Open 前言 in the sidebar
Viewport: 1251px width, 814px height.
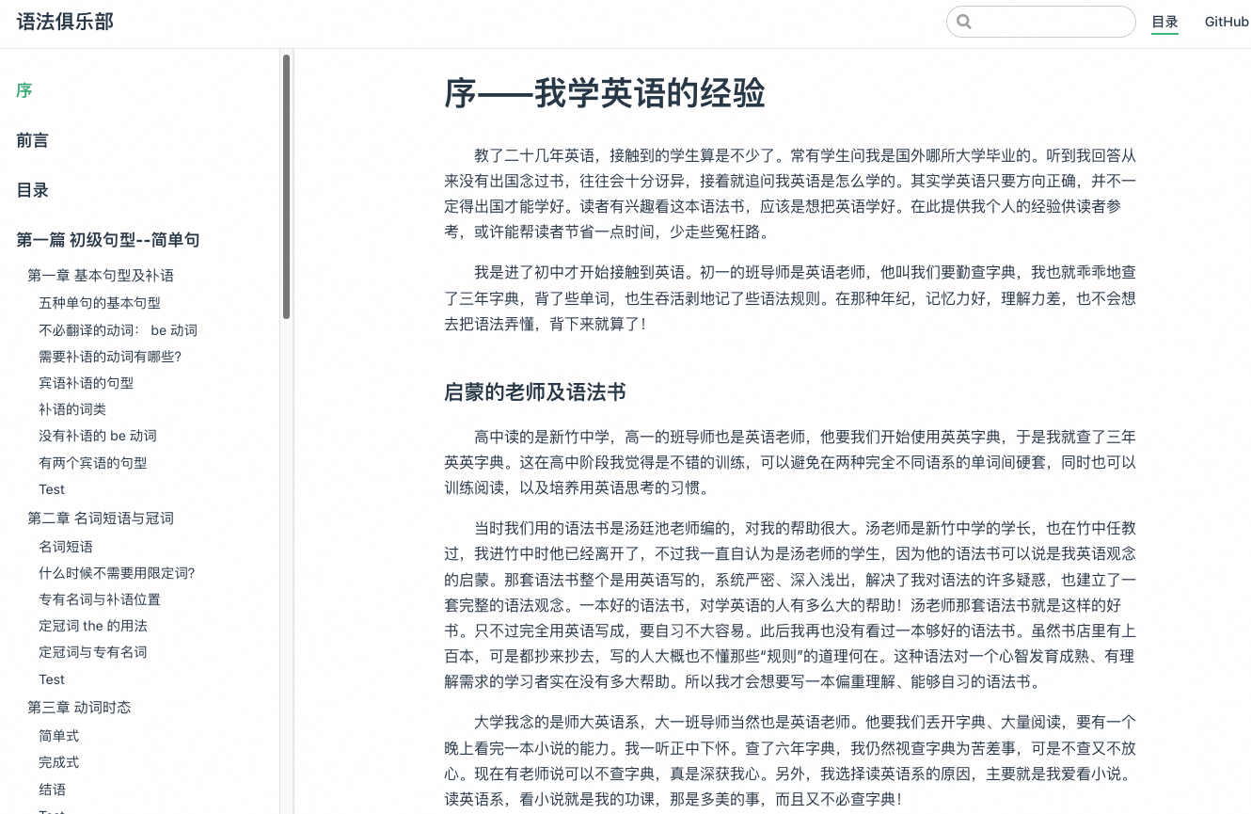(32, 140)
